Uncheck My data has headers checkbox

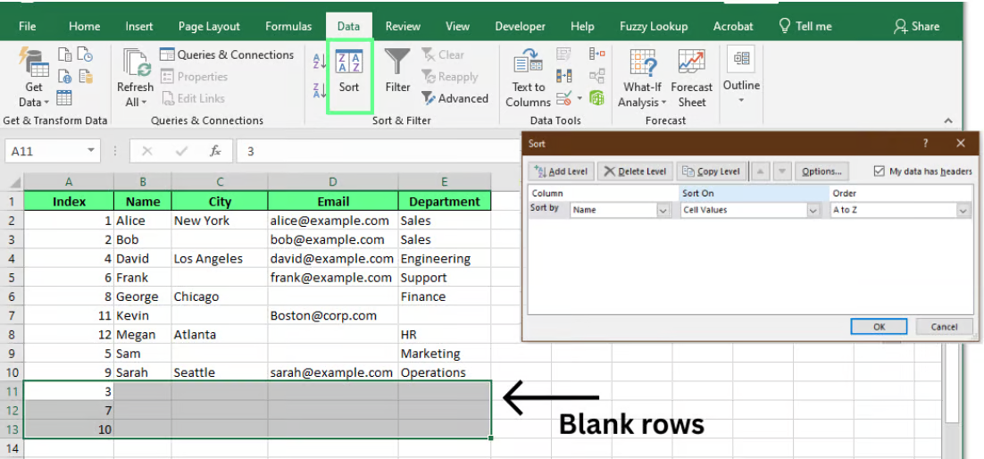(880, 171)
